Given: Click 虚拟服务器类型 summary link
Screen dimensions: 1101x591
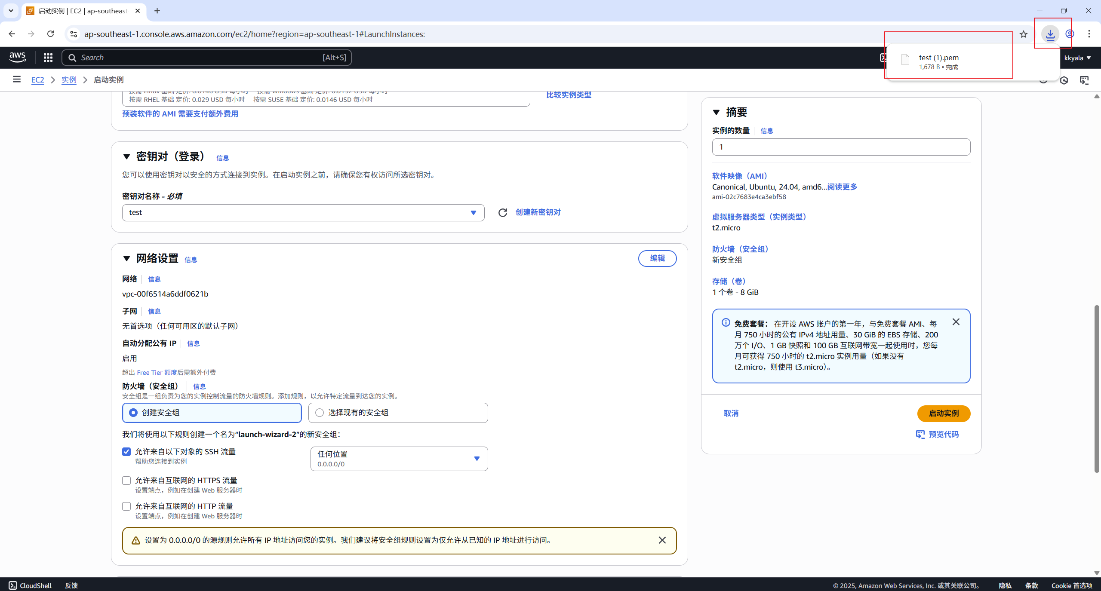Looking at the screenshot, I should tap(760, 217).
